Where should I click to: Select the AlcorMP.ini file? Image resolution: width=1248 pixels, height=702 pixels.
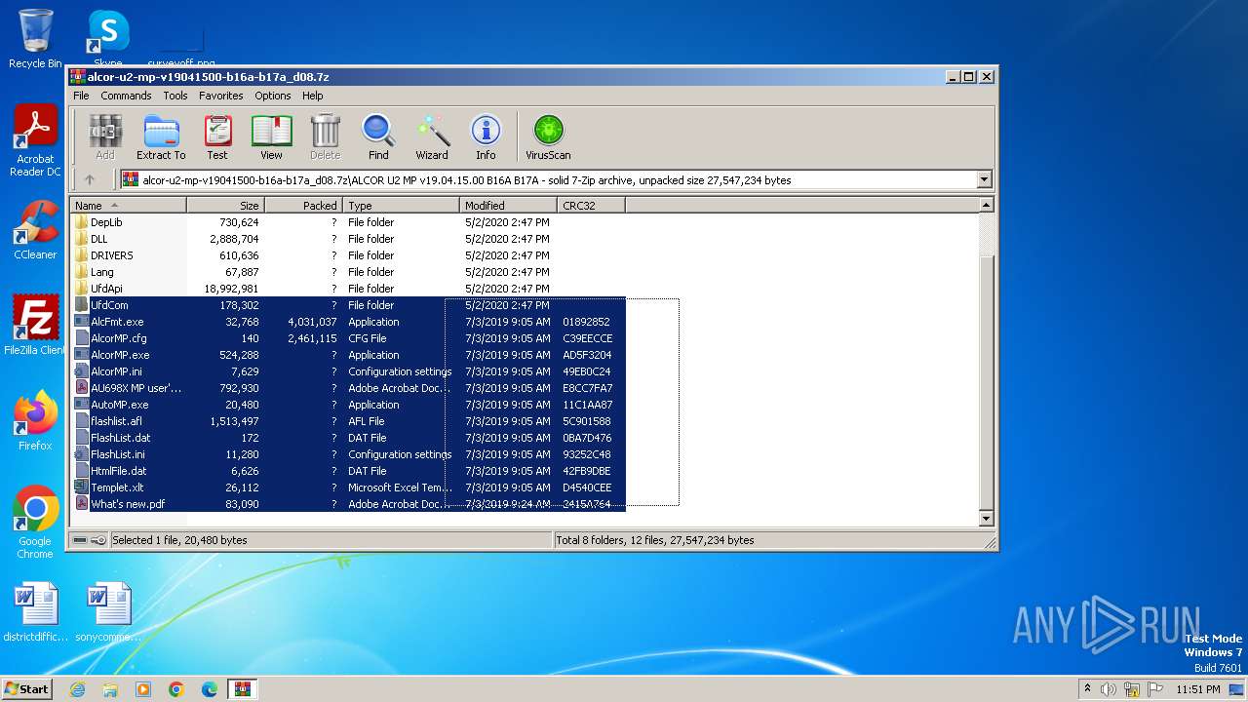tap(116, 371)
